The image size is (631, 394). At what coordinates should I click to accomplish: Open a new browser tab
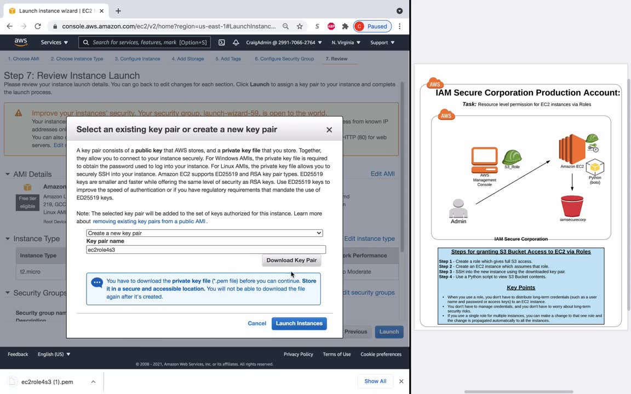[x=118, y=11]
